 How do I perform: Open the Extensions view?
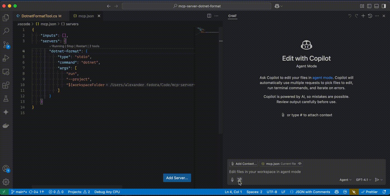tap(6, 85)
